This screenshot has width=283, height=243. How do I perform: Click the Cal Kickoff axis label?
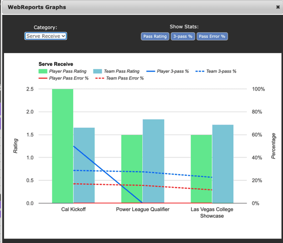73,210
